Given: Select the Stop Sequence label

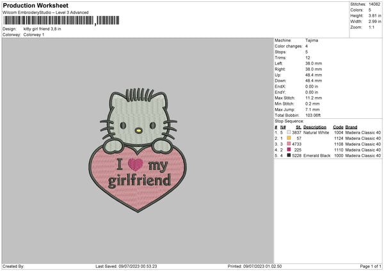Looking at the screenshot, I should click(289, 120).
